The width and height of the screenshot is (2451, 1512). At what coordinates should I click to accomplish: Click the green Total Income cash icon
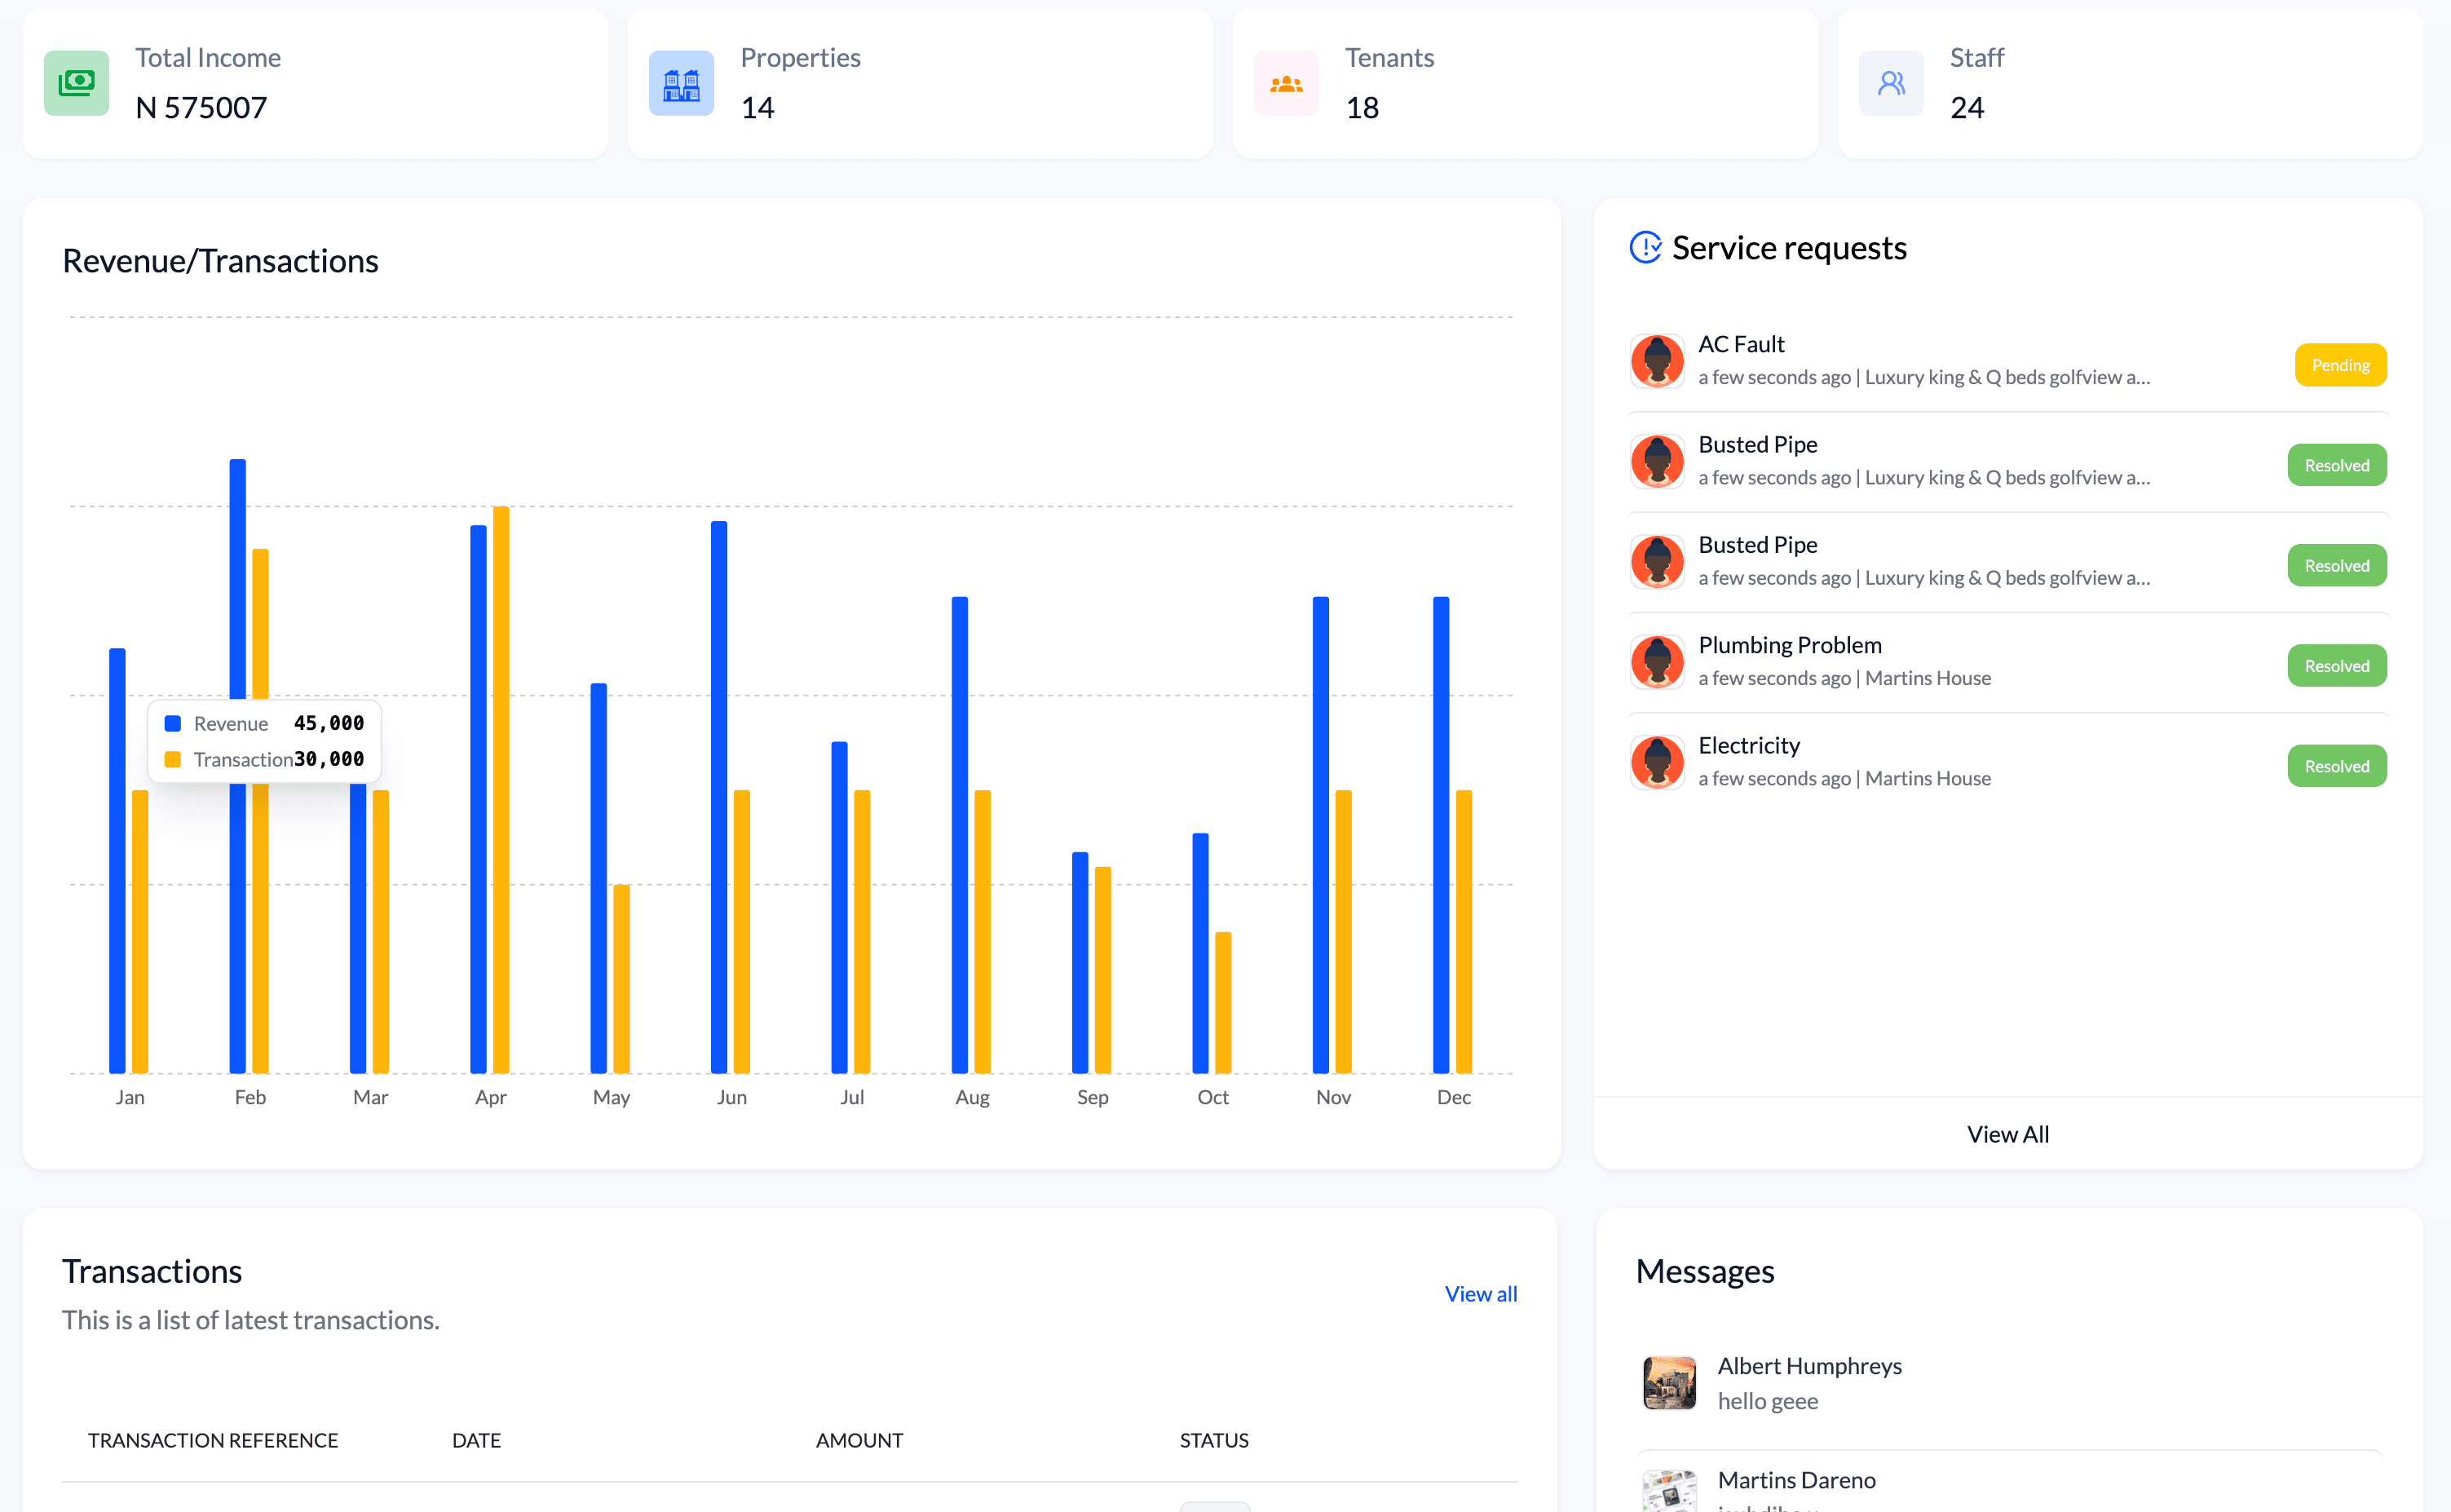point(76,83)
